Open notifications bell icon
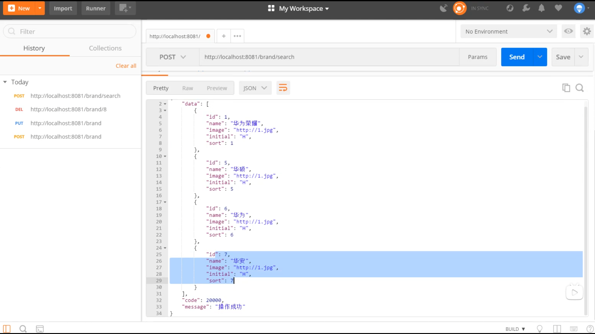Image resolution: width=595 pixels, height=334 pixels. pos(541,8)
